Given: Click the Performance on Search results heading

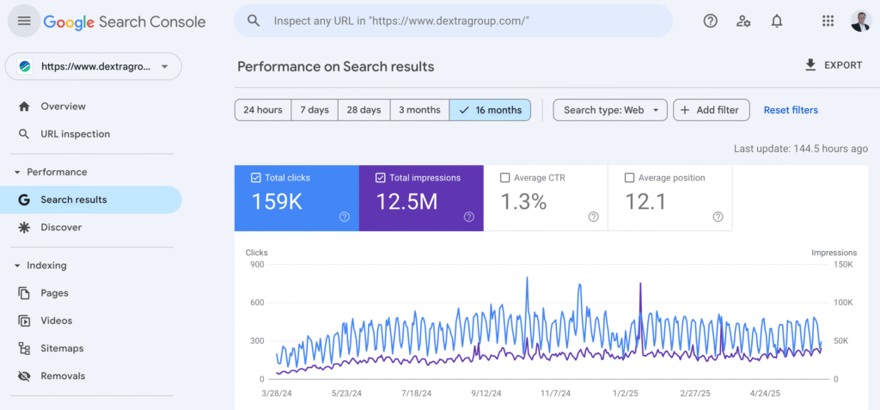Looking at the screenshot, I should point(336,66).
